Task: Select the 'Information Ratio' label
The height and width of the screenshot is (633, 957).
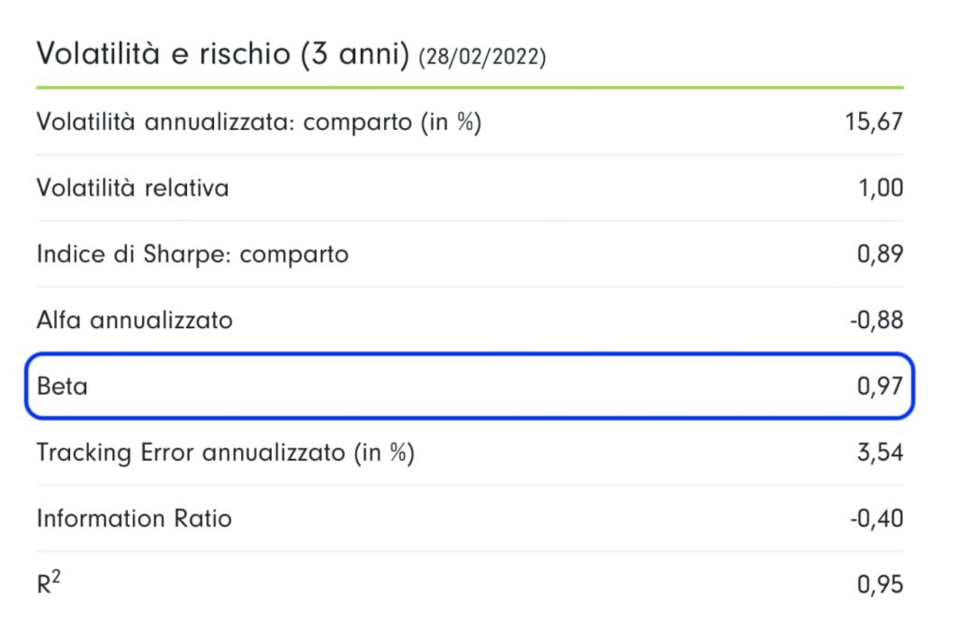Action: point(134,518)
